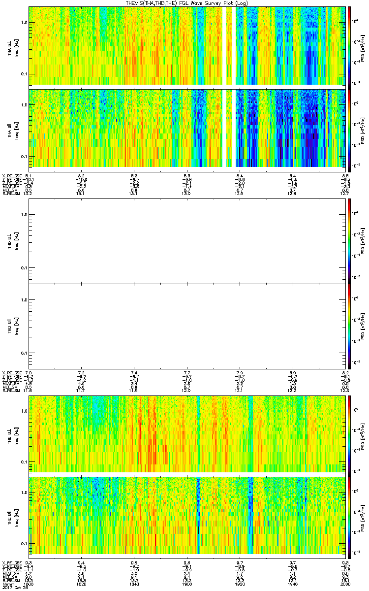
Task: Click the color bar beside THD B-parallel panel
Action: [349, 326]
